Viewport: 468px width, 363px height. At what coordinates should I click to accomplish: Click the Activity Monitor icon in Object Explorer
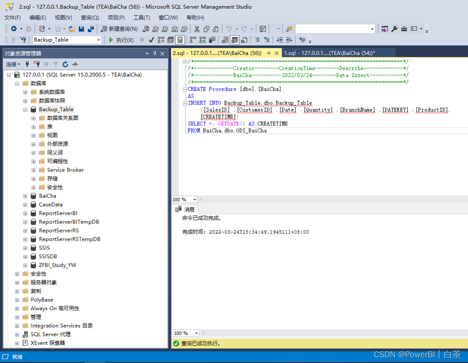pos(75,64)
